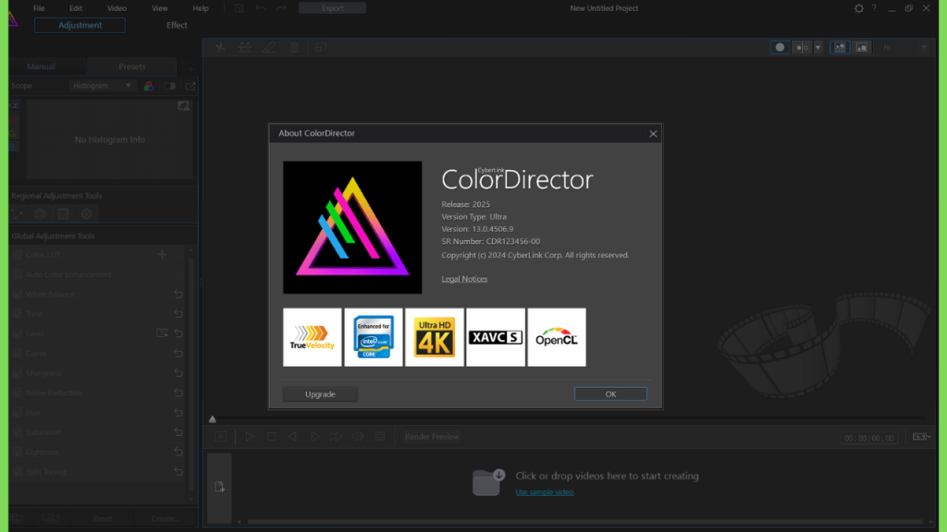
Task: Click the Ultra HD 4K badge
Action: pos(435,337)
